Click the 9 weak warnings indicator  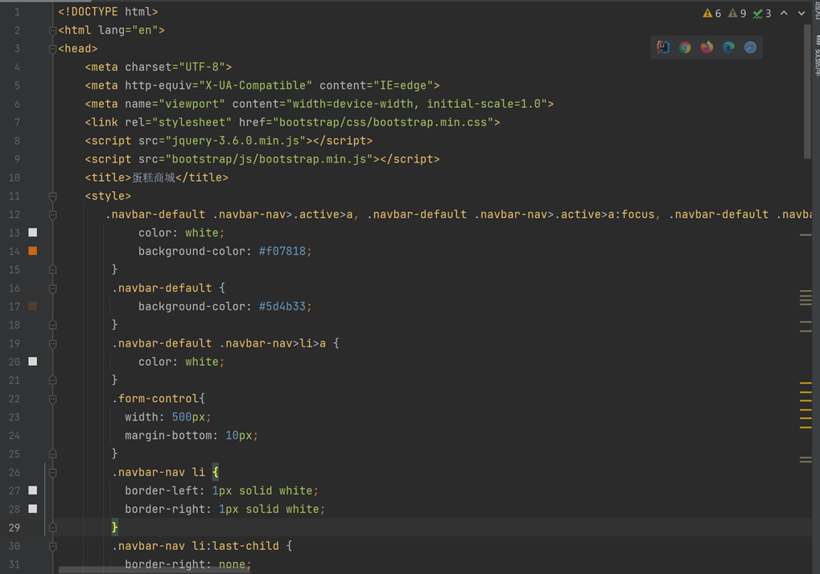737,14
